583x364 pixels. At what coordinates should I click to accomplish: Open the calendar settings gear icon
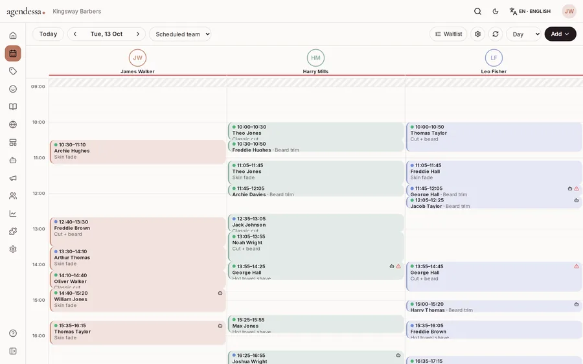[478, 34]
